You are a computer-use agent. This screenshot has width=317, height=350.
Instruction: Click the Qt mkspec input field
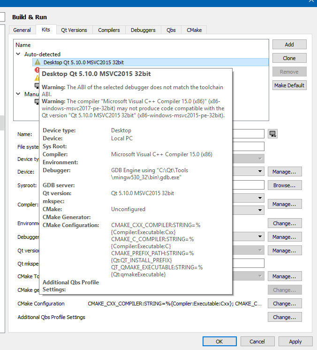248,263
